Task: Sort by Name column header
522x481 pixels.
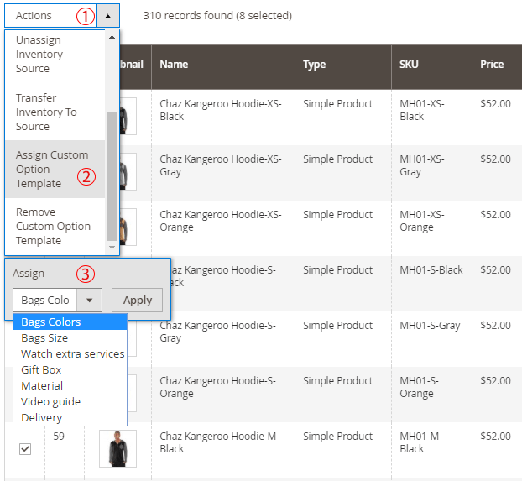Action: click(x=174, y=64)
